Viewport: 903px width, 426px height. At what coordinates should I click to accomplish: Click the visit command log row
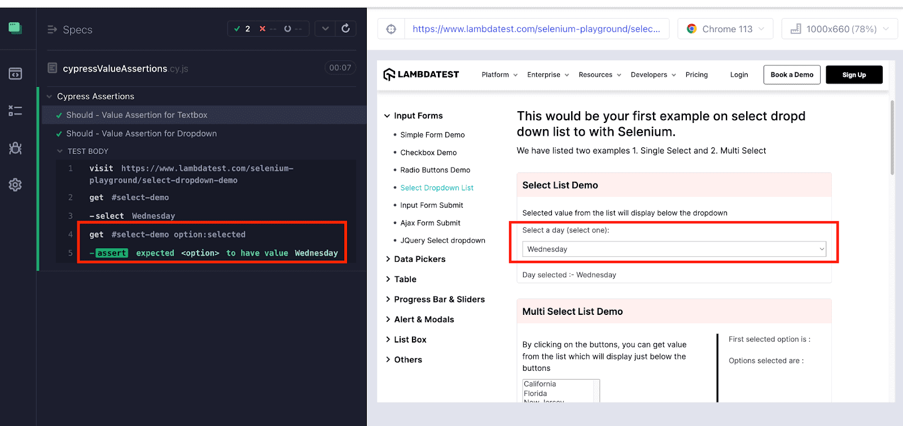tap(206, 174)
